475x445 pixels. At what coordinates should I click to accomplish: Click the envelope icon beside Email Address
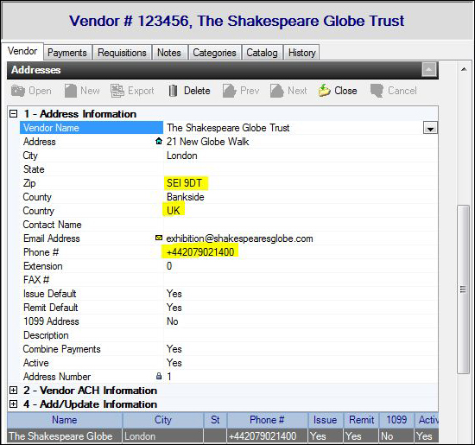coord(159,238)
